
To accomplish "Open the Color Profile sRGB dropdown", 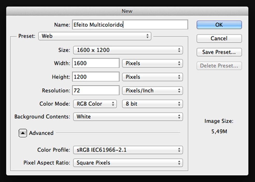I will point(128,150).
